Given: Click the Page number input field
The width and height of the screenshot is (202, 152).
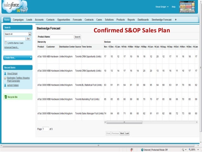Looking at the screenshot, I should [x=46, y=129].
